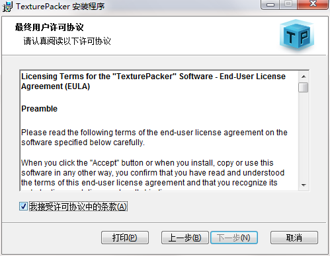This screenshot has width=330, height=256.
Task: Click the empty scrollbar track below the thumb
Action: click(304, 137)
